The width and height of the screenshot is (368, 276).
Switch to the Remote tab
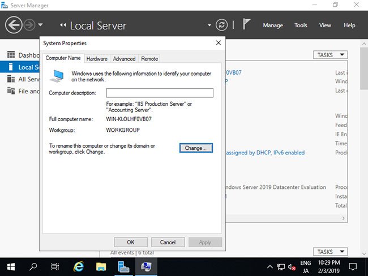[x=149, y=59]
